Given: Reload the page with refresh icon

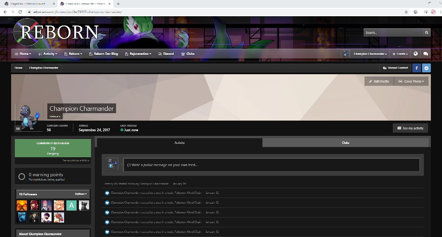Looking at the screenshot, I should click(x=20, y=12).
